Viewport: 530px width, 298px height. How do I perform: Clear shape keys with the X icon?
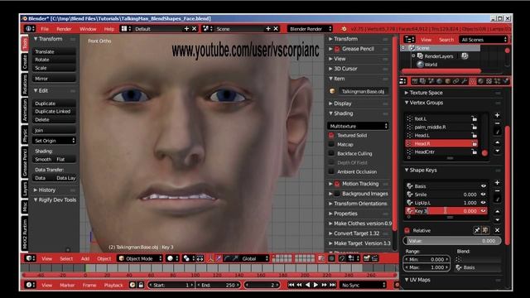(x=497, y=230)
